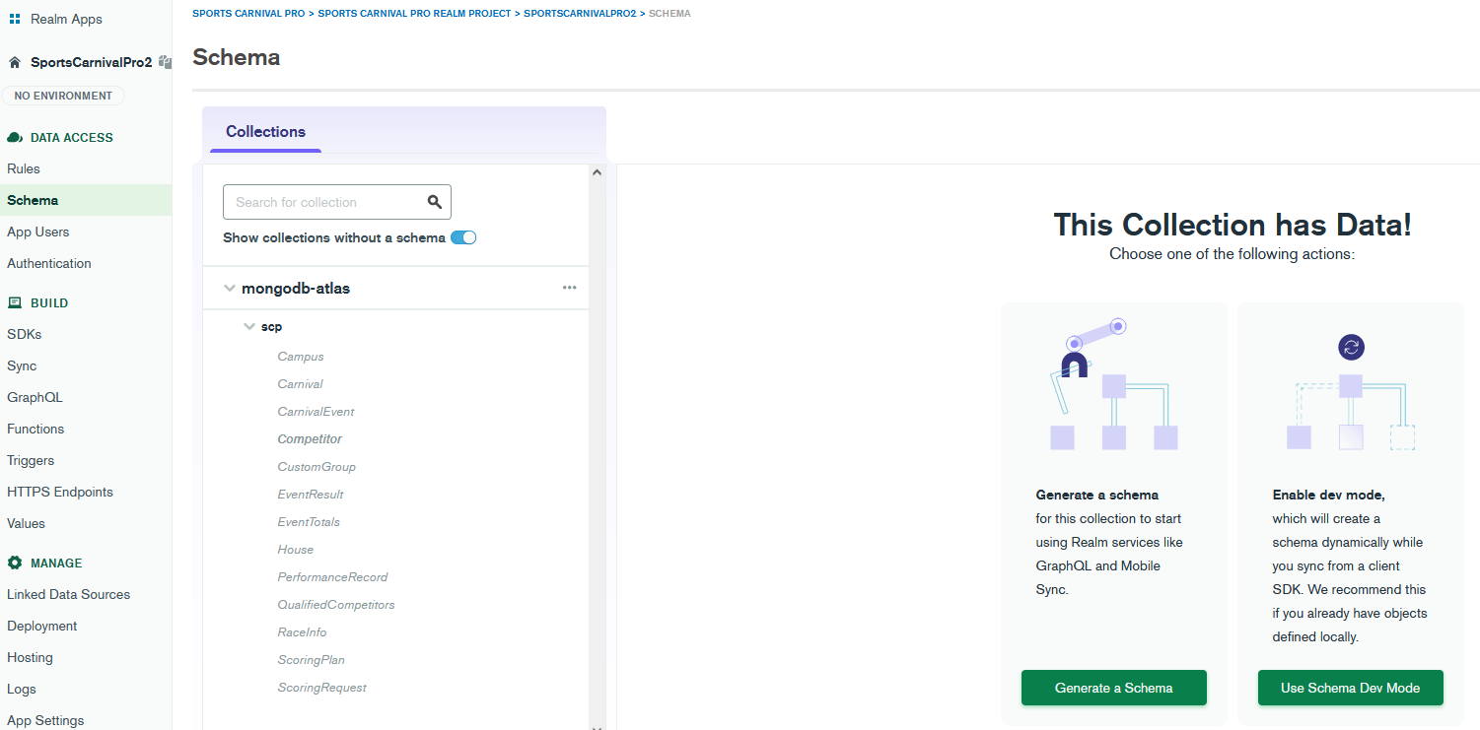Open the GraphQL sidebar item
Viewport: 1480px width, 730px height.
point(35,398)
